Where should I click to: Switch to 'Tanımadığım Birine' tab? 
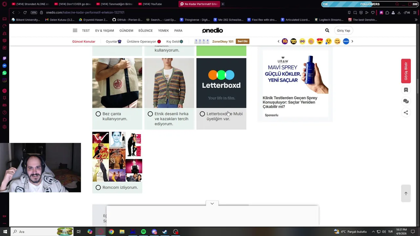point(115,4)
